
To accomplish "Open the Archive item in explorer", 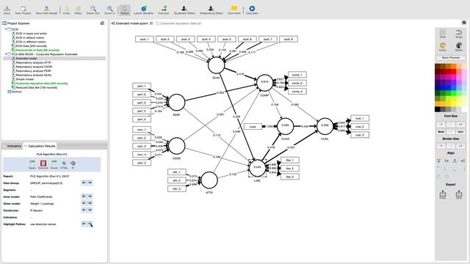I will [15, 92].
